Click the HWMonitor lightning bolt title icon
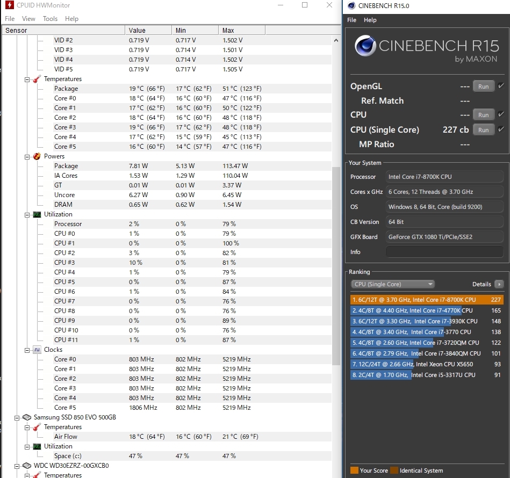 (x=9, y=5)
